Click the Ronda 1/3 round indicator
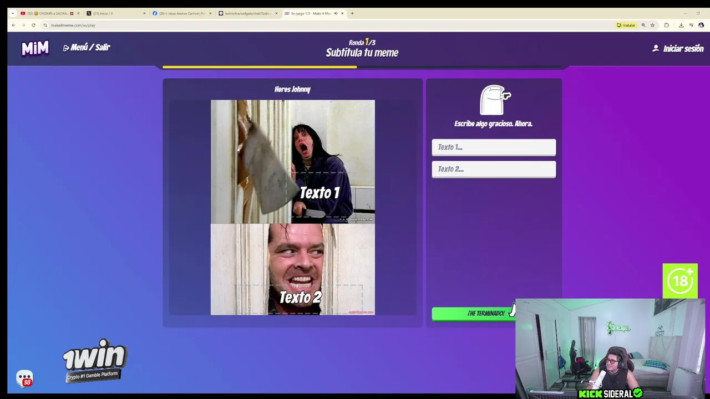 point(362,42)
